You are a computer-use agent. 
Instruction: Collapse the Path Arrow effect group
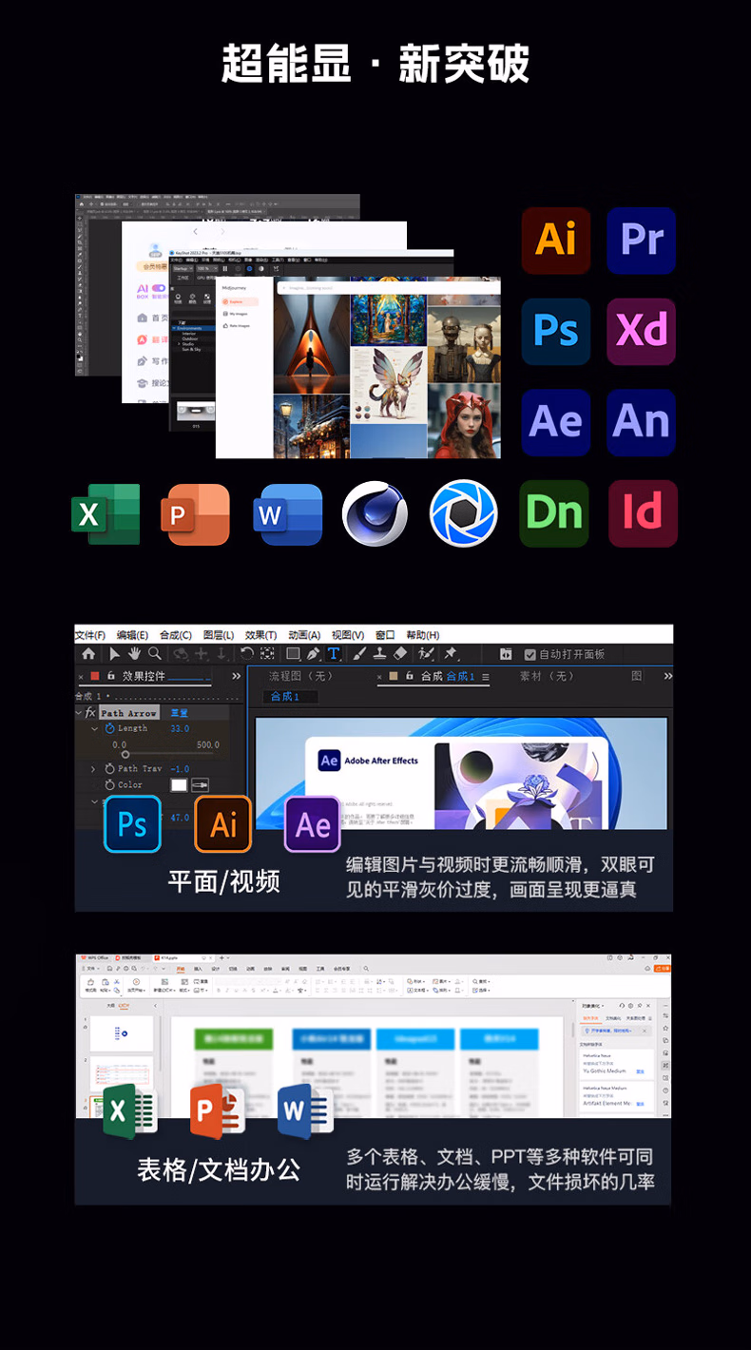78,713
